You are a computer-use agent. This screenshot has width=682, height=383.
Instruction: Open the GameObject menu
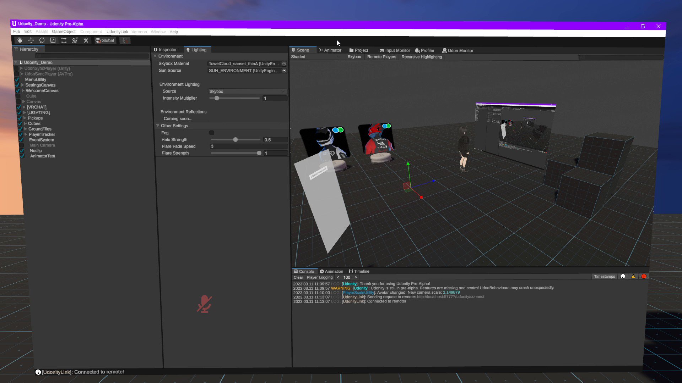pyautogui.click(x=64, y=32)
